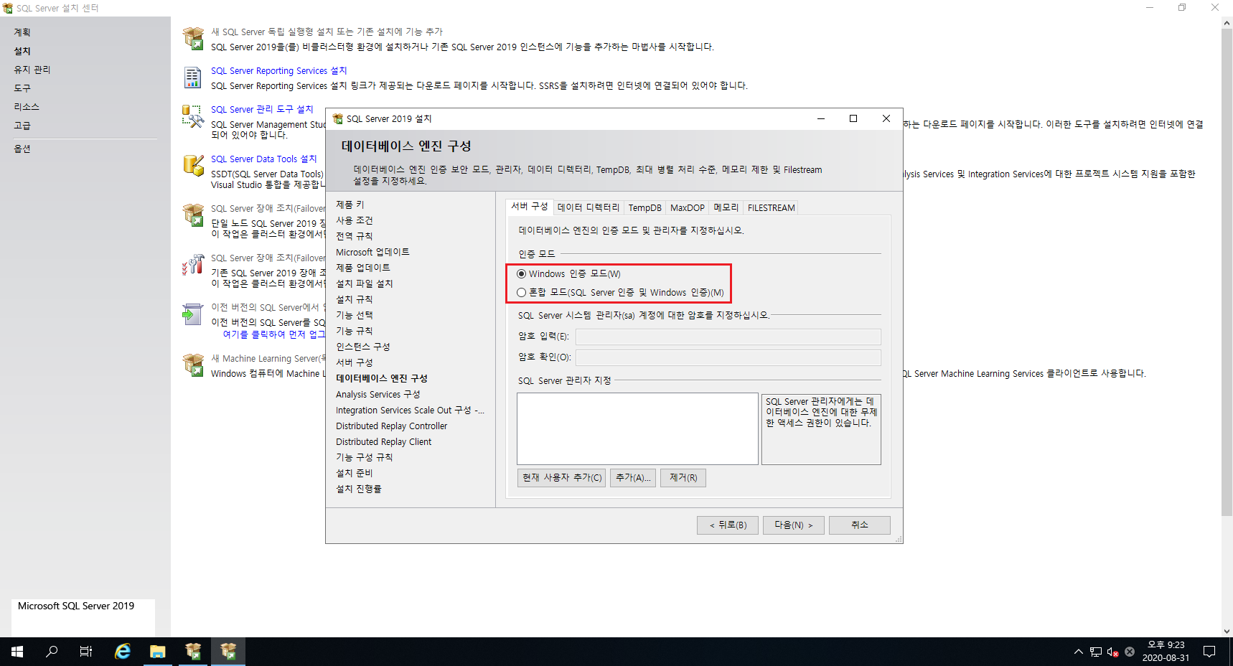
Task: Open the 도구 page in Installation Center
Action: click(x=22, y=88)
